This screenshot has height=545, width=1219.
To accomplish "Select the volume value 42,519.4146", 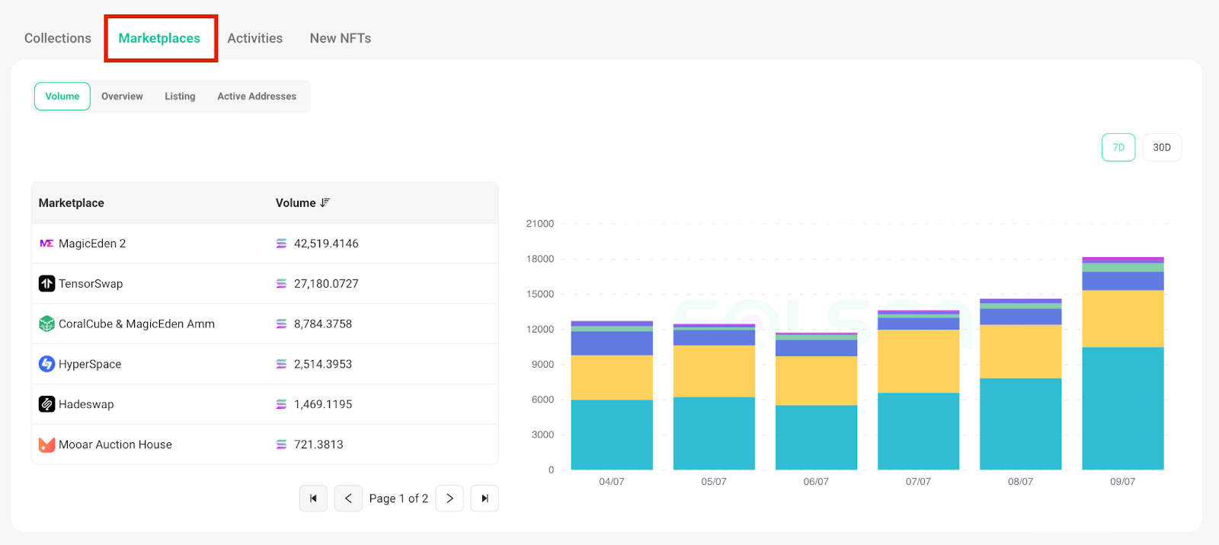I will tap(326, 244).
